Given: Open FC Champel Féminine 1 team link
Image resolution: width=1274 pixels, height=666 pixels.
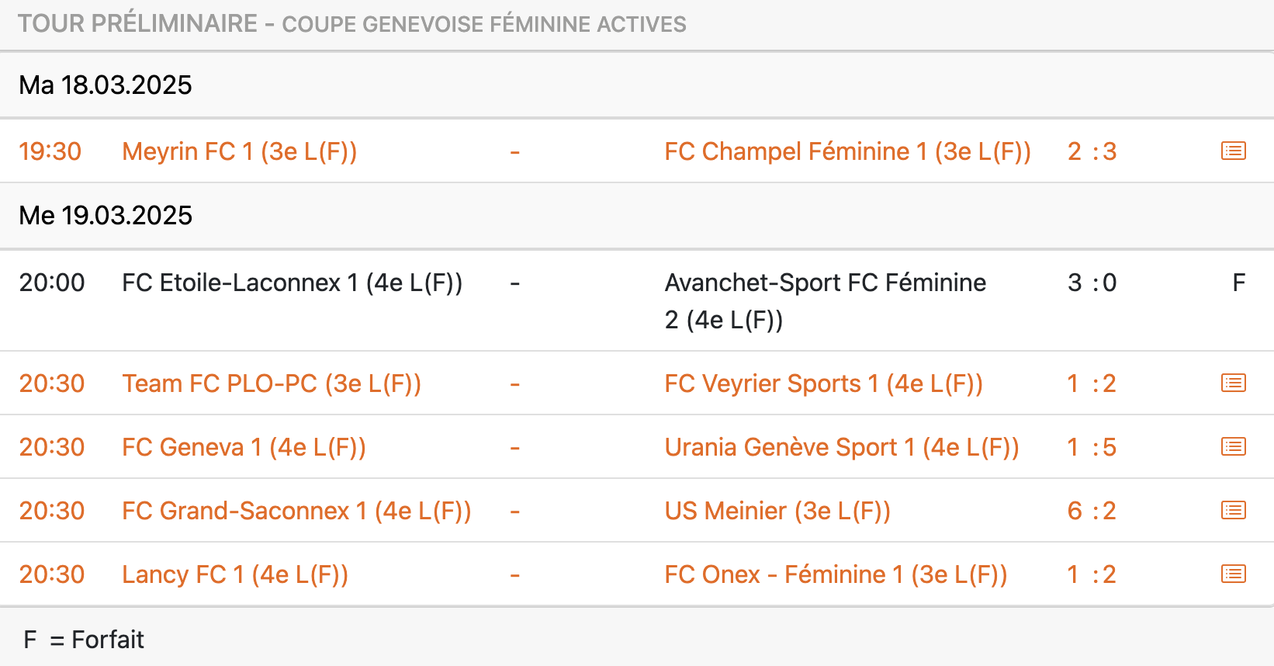Looking at the screenshot, I should 847,151.
